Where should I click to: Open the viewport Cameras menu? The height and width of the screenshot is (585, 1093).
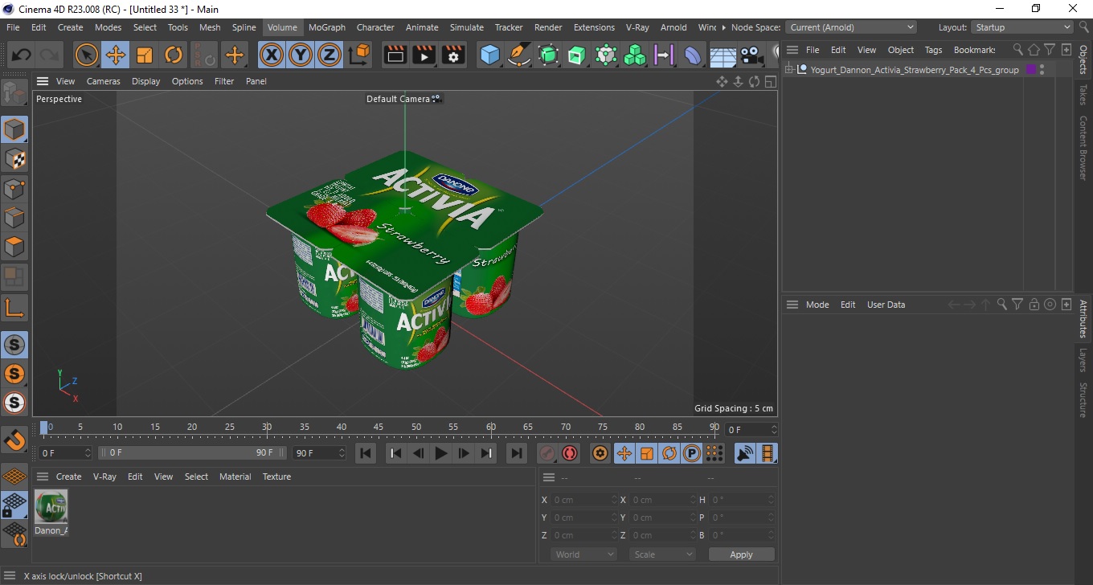[x=104, y=81]
